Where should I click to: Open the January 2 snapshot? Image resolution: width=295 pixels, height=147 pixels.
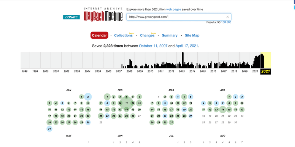pyautogui.click(x=88, y=97)
